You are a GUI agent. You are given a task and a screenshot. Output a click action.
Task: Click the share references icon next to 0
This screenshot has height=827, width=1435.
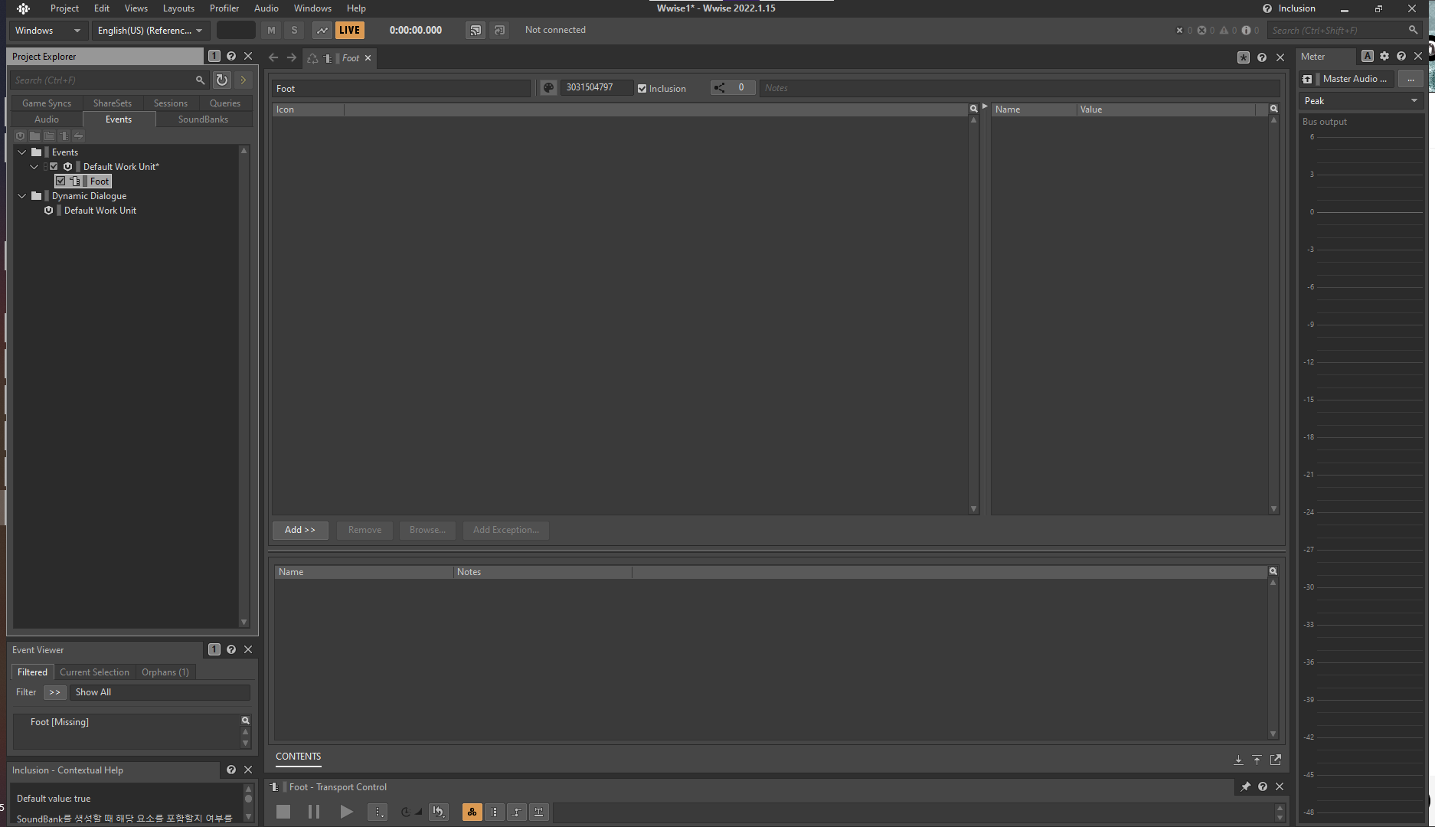[x=720, y=88]
